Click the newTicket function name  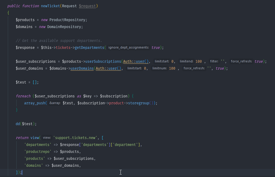coord(51,6)
